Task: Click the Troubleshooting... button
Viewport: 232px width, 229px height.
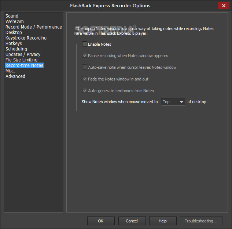Action: pyautogui.click(x=201, y=221)
